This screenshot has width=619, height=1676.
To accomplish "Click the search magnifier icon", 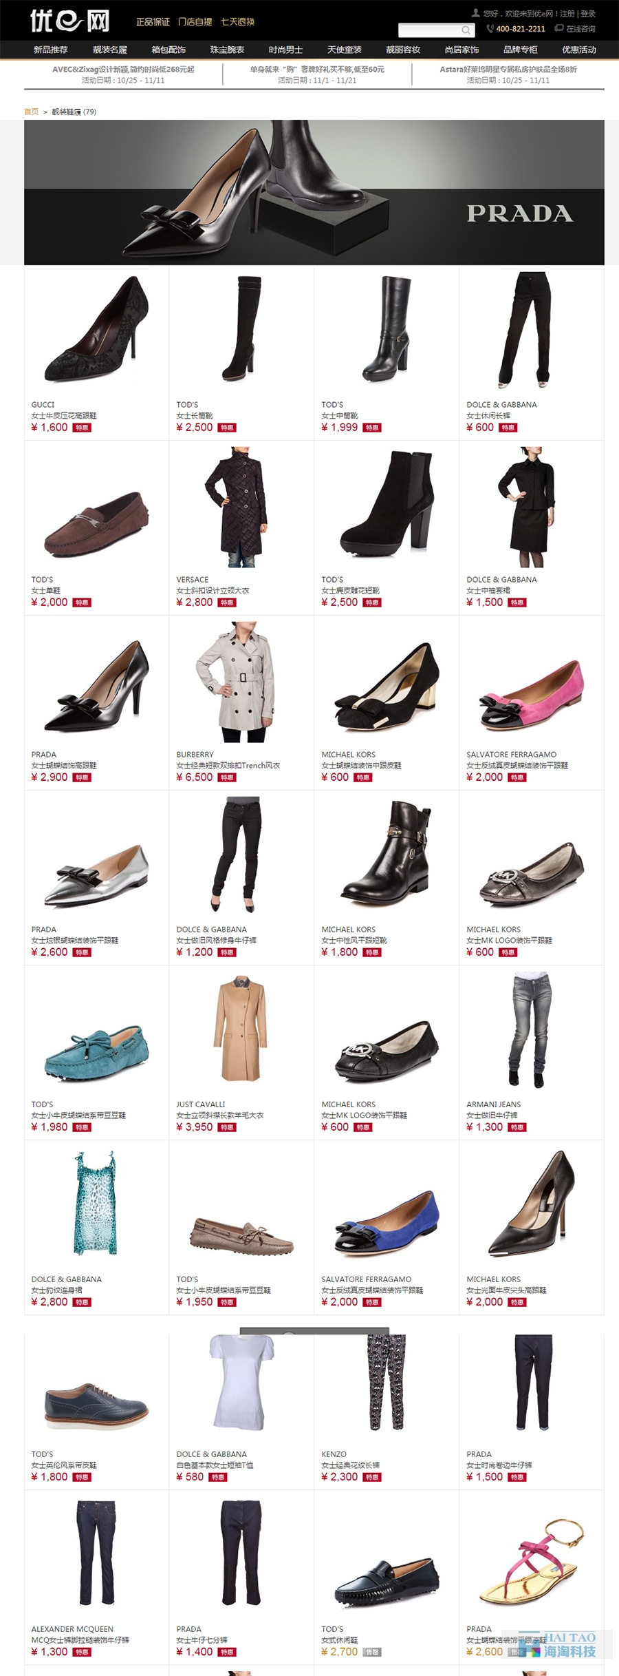I will pos(466,30).
